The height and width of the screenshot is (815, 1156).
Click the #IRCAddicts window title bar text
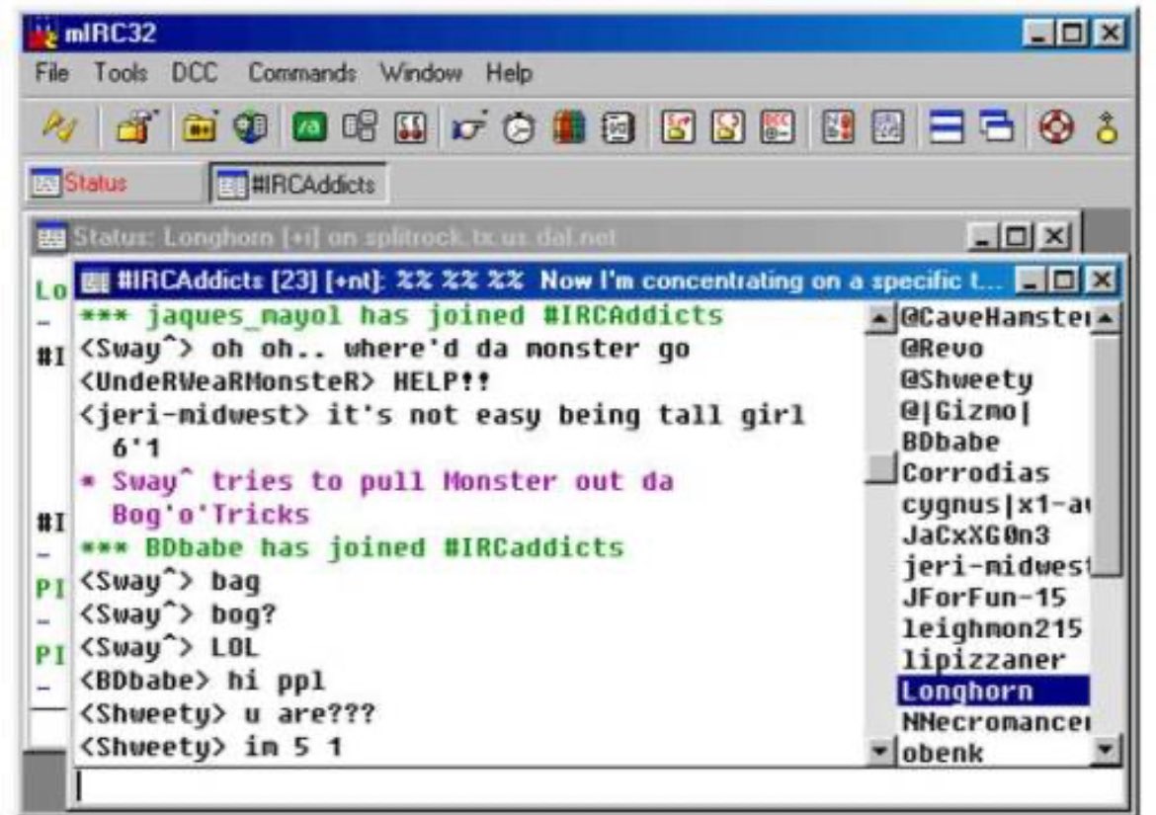click(558, 281)
